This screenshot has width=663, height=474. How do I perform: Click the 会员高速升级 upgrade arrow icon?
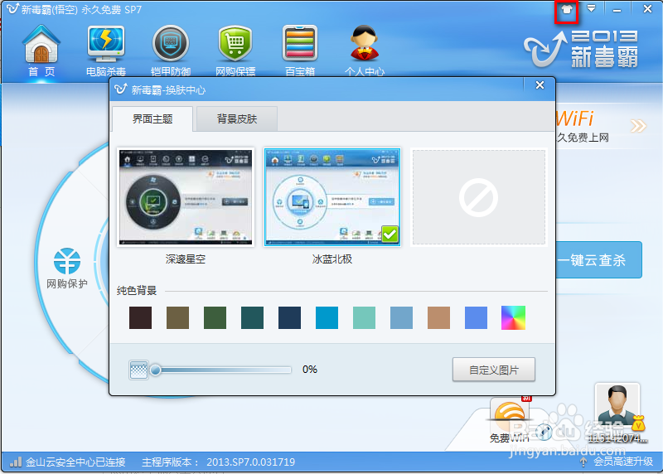[583, 462]
